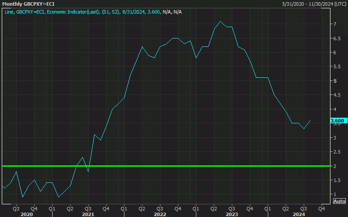This screenshot has height=217, width=348.
Task: Click the (S1, S2) legend entry
Action: coord(110,12)
